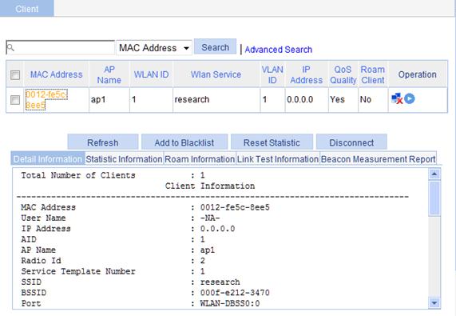Sort by the WLAN ID column header
The width and height of the screenshot is (456, 316).
pyautogui.click(x=151, y=74)
